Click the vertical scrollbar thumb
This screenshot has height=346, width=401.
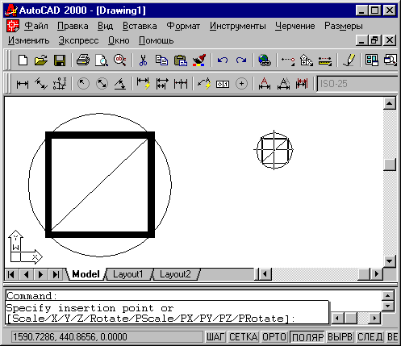390,165
